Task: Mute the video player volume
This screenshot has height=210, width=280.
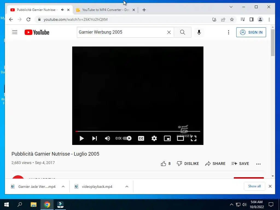Action: point(107,138)
